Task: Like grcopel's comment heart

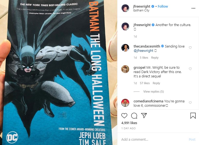Action: 190,69
